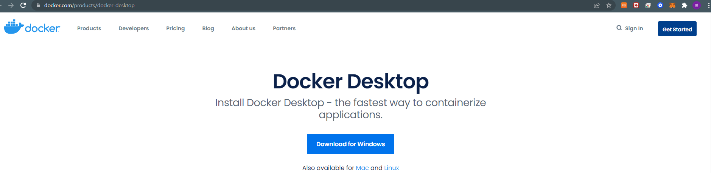
Task: Click the Get Started button
Action: [x=677, y=29]
